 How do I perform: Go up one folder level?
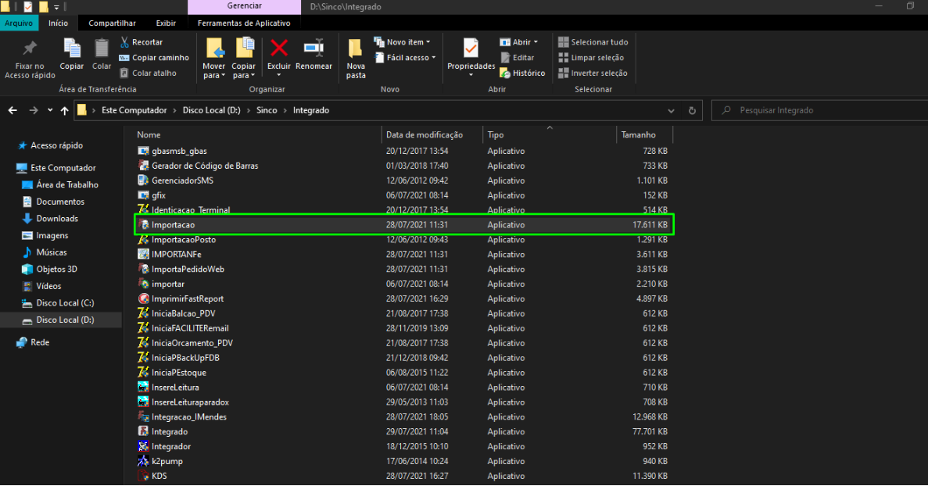pos(65,111)
